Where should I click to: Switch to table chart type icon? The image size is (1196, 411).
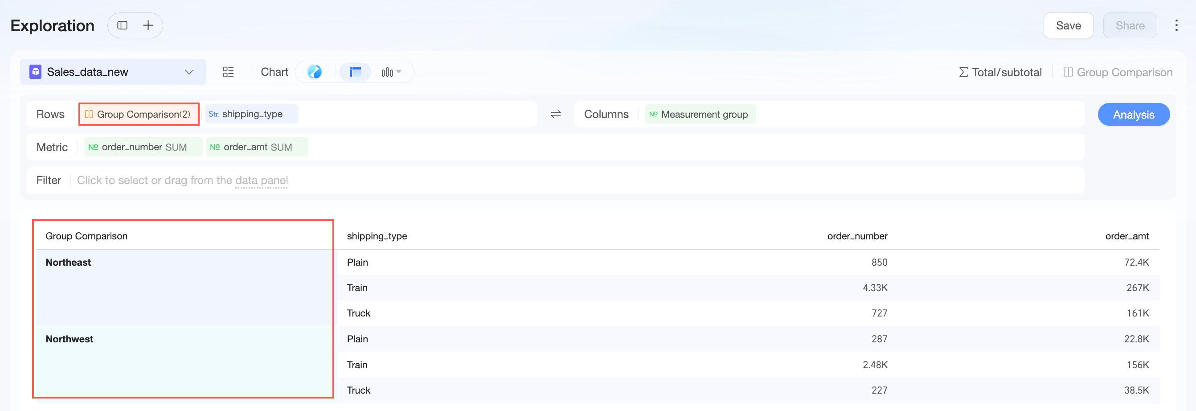pyautogui.click(x=355, y=72)
